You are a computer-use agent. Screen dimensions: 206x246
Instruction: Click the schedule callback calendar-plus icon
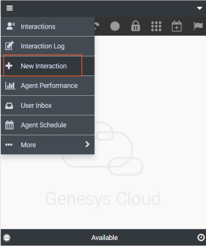tap(177, 26)
